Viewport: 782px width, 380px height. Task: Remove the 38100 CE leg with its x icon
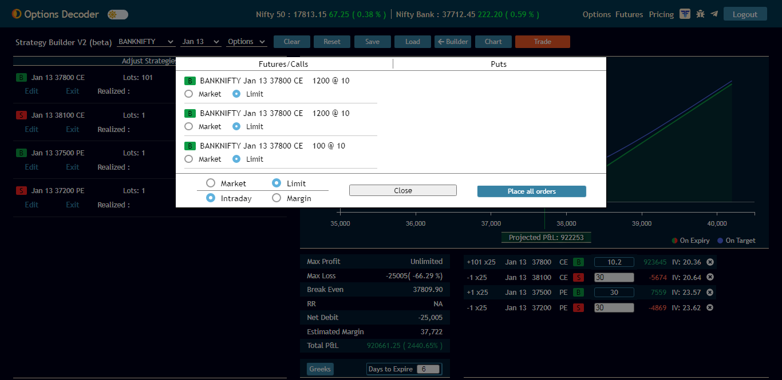pos(710,277)
